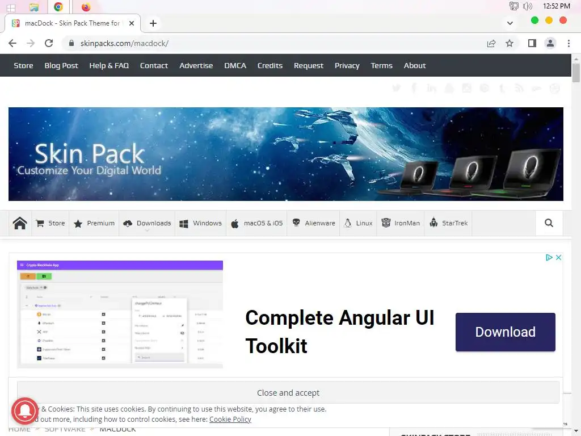Image resolution: width=581 pixels, height=436 pixels.
Task: Click the address bar URL
Action: [124, 43]
